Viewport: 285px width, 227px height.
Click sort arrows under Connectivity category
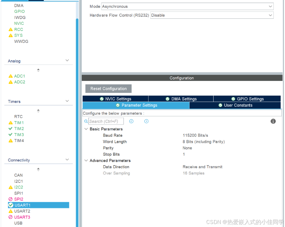38,169
